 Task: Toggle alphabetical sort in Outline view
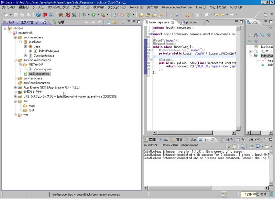[256, 35]
